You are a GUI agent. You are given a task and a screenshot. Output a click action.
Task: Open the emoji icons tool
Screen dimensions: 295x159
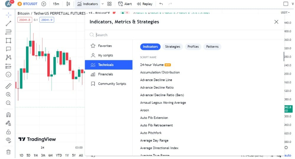(x=8, y=75)
